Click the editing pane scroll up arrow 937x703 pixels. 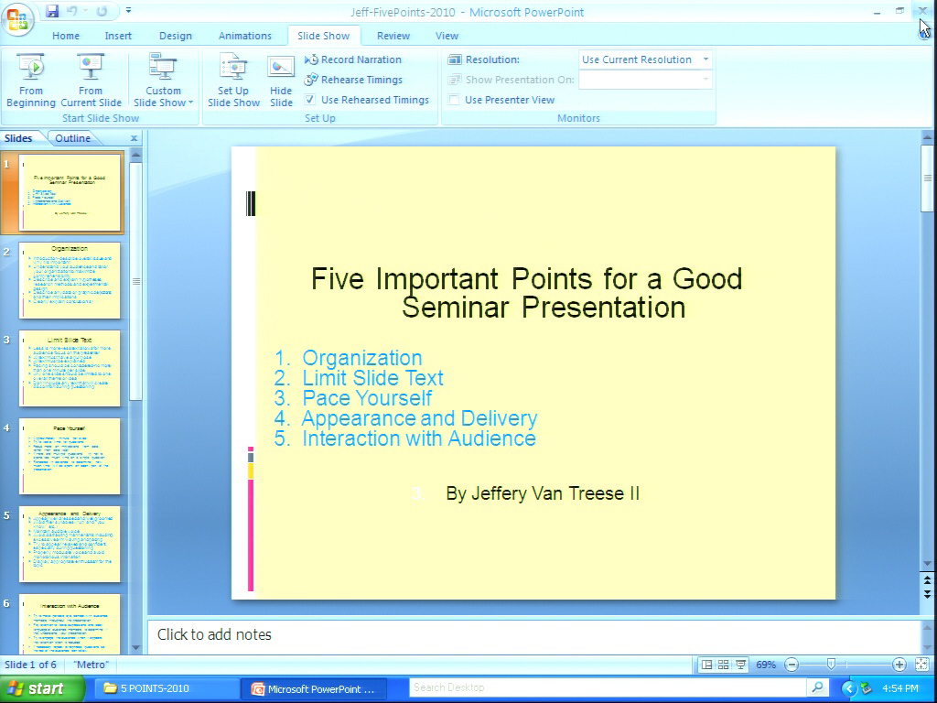[927, 137]
